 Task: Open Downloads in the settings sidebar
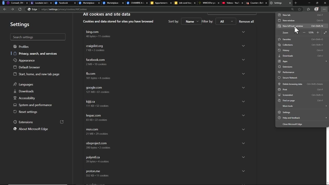tap(38, 91)
